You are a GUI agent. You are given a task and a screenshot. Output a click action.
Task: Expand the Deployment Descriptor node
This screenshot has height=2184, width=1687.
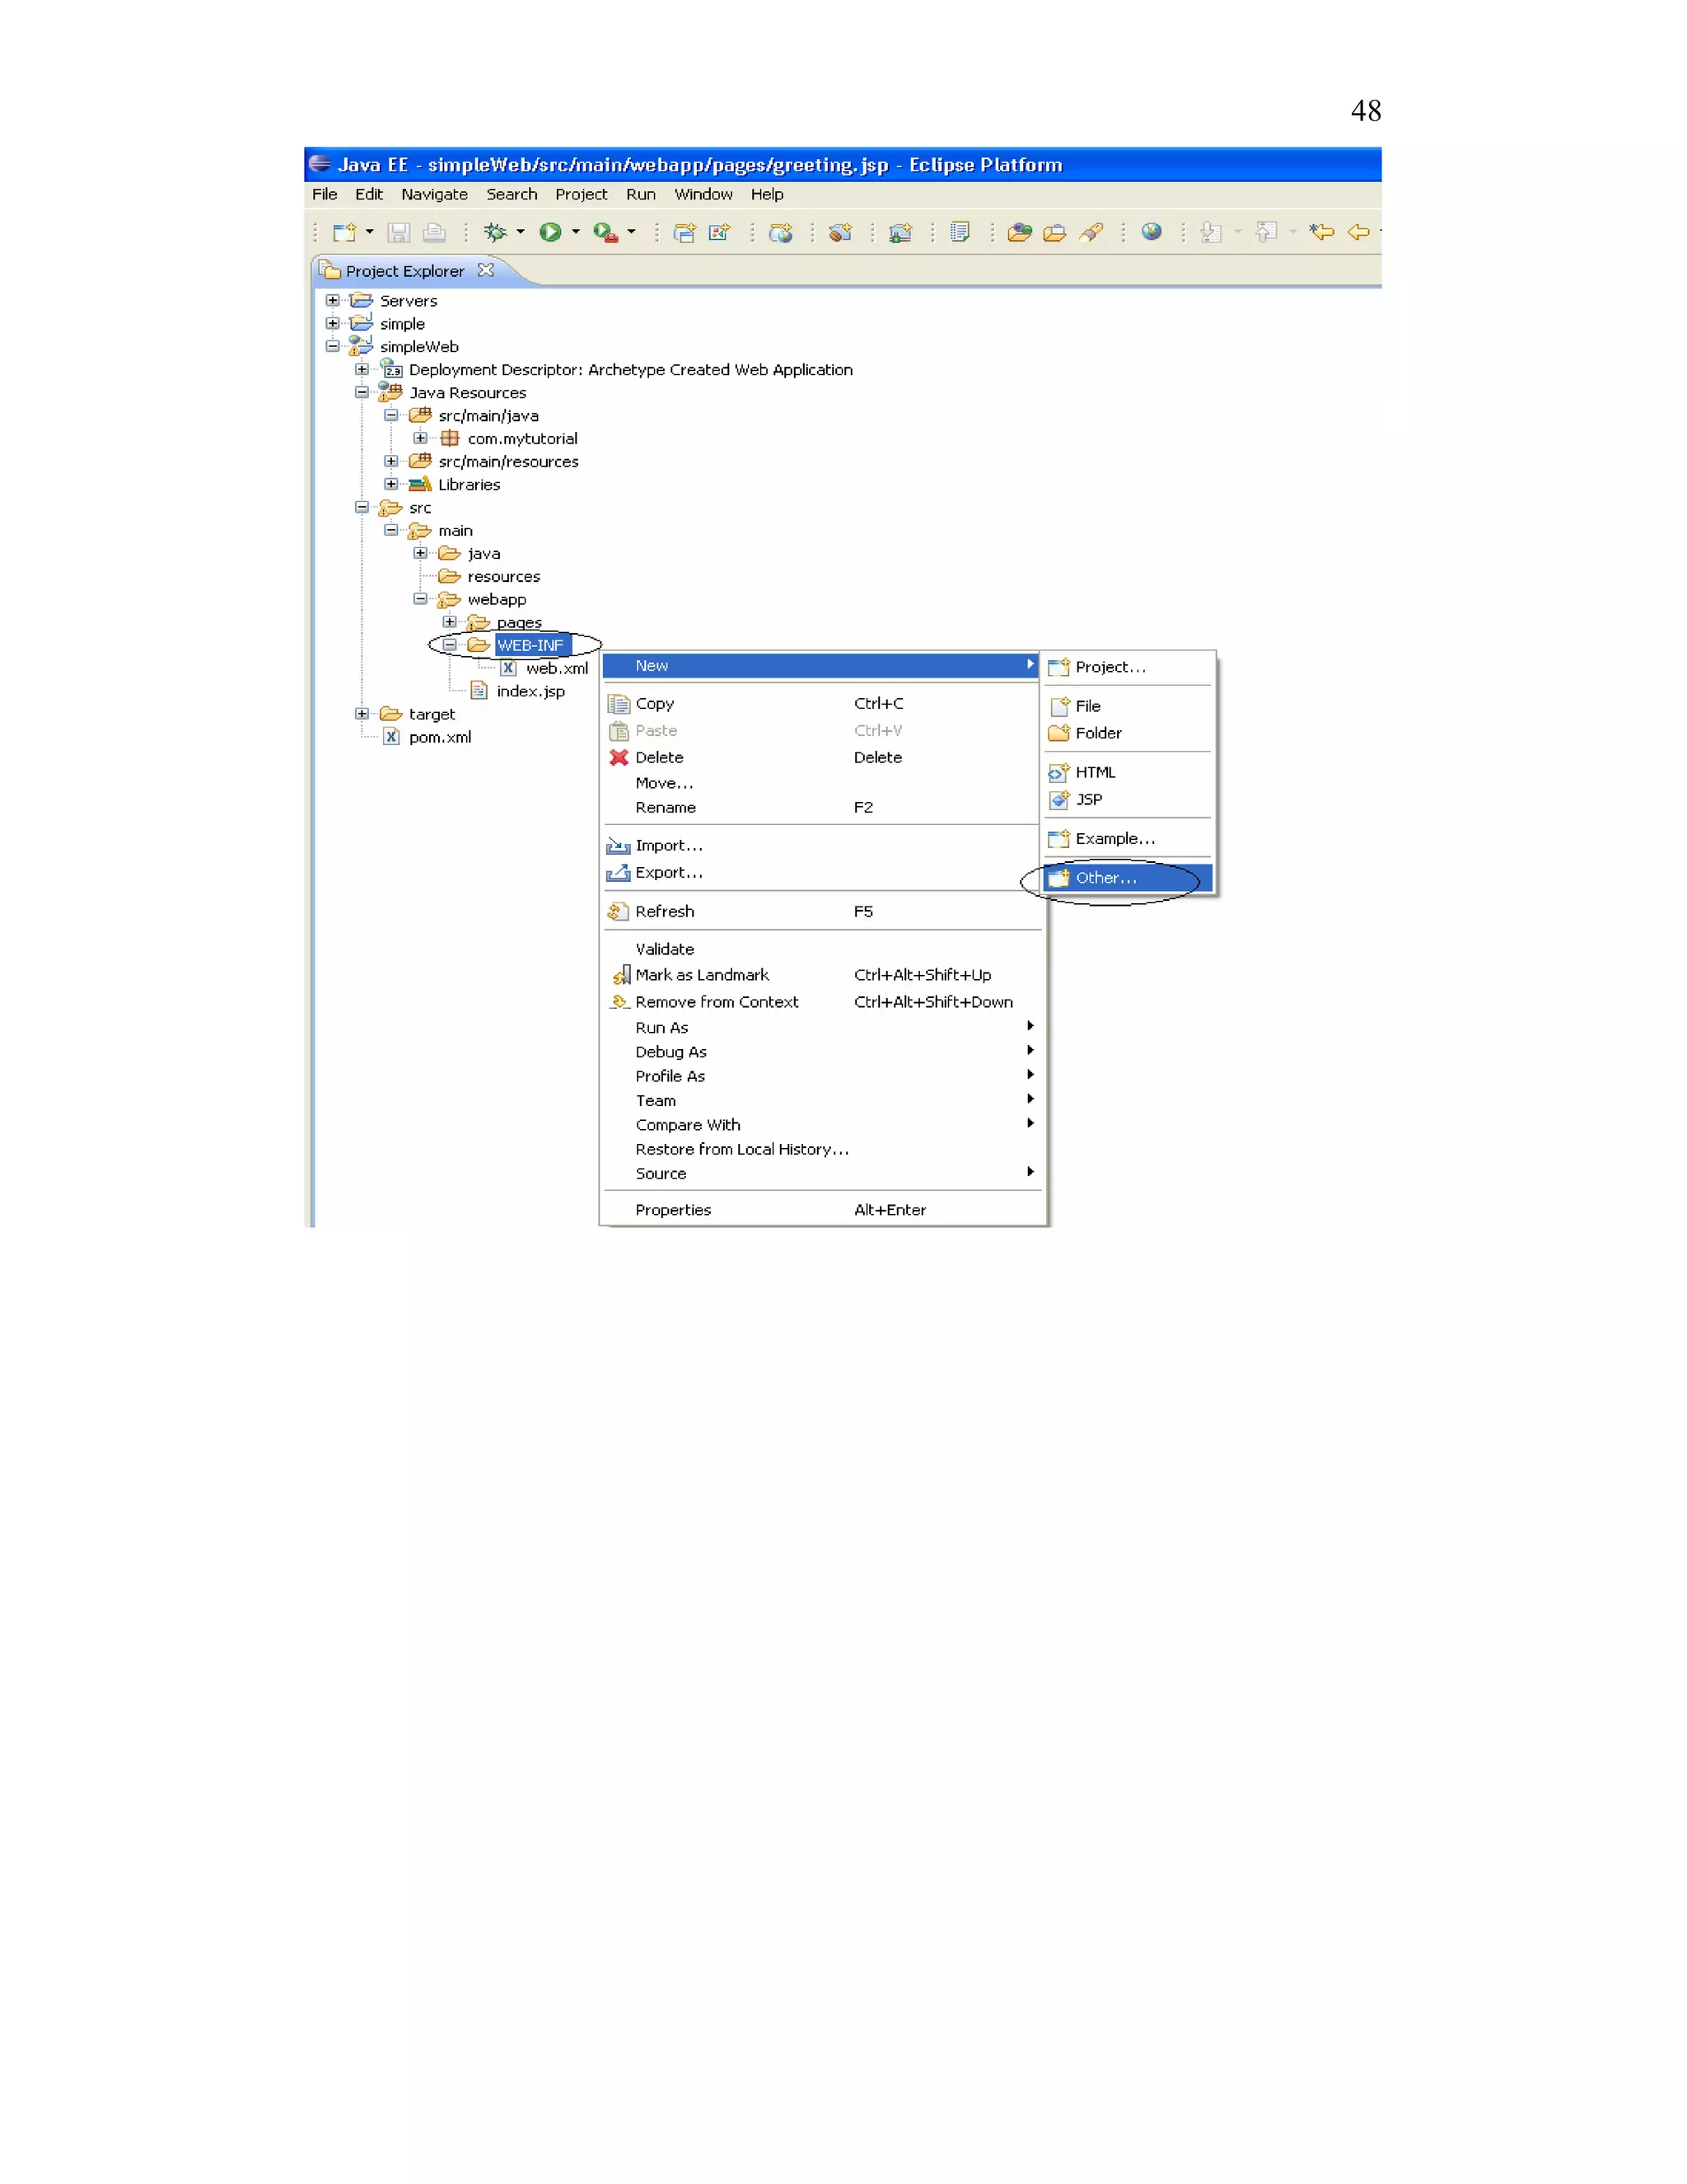(362, 369)
